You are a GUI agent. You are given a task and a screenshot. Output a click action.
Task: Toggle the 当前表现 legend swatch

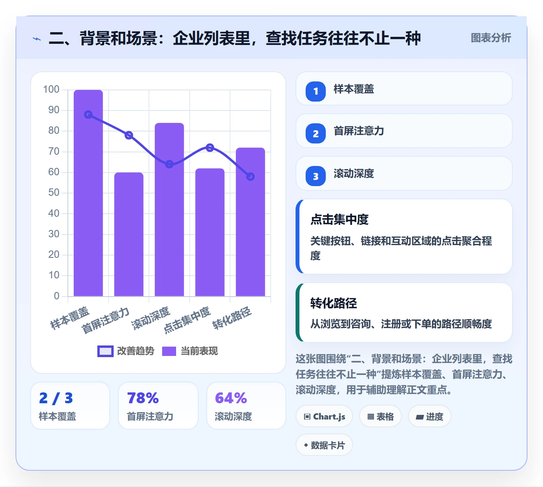[169, 351]
